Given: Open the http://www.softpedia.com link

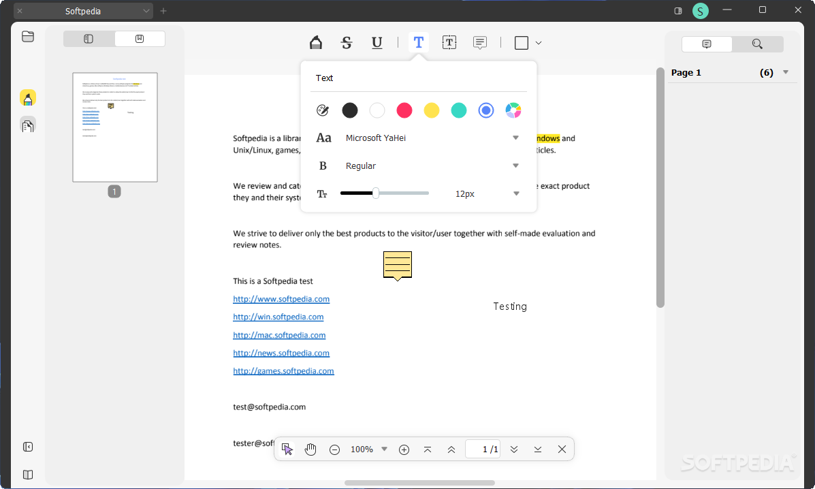Looking at the screenshot, I should [x=281, y=299].
